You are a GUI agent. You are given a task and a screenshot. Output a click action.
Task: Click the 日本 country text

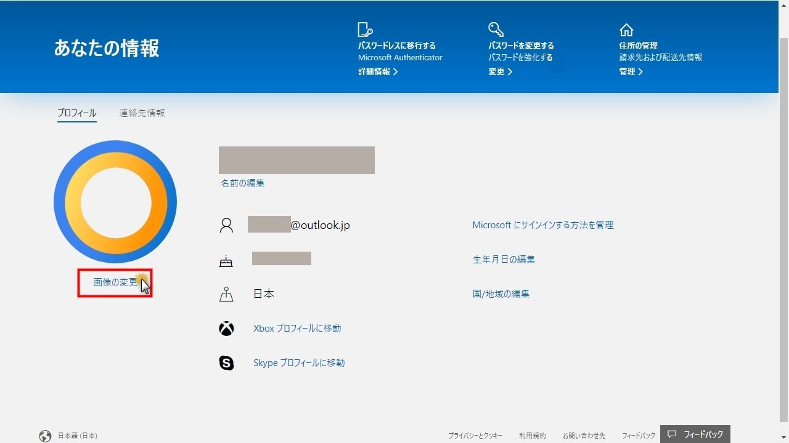coord(264,294)
